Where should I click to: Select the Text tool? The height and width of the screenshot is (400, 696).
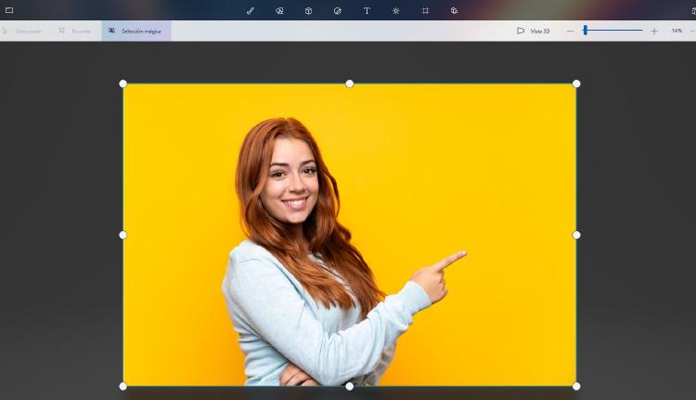coord(367,11)
